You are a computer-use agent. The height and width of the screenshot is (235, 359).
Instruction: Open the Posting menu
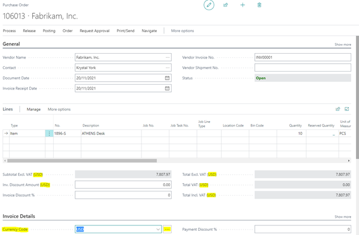coord(49,30)
